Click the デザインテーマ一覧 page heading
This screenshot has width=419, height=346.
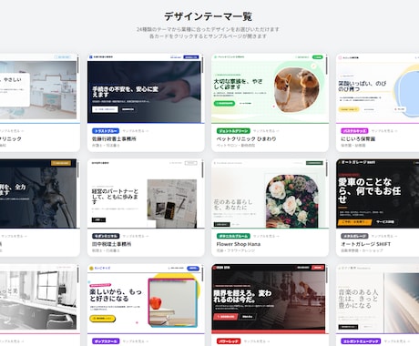[x=209, y=16]
